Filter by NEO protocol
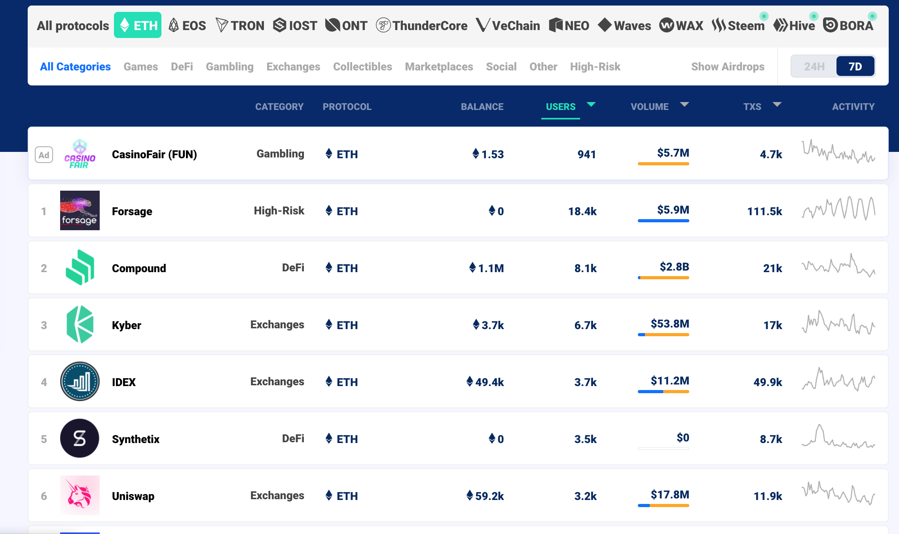The image size is (899, 534). (x=569, y=26)
